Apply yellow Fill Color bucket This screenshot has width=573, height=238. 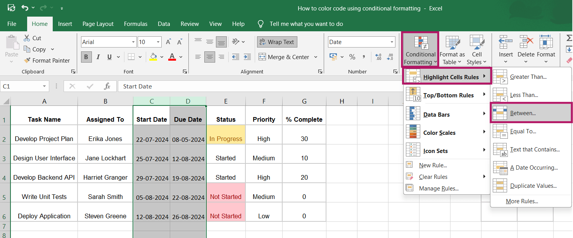pyautogui.click(x=153, y=57)
